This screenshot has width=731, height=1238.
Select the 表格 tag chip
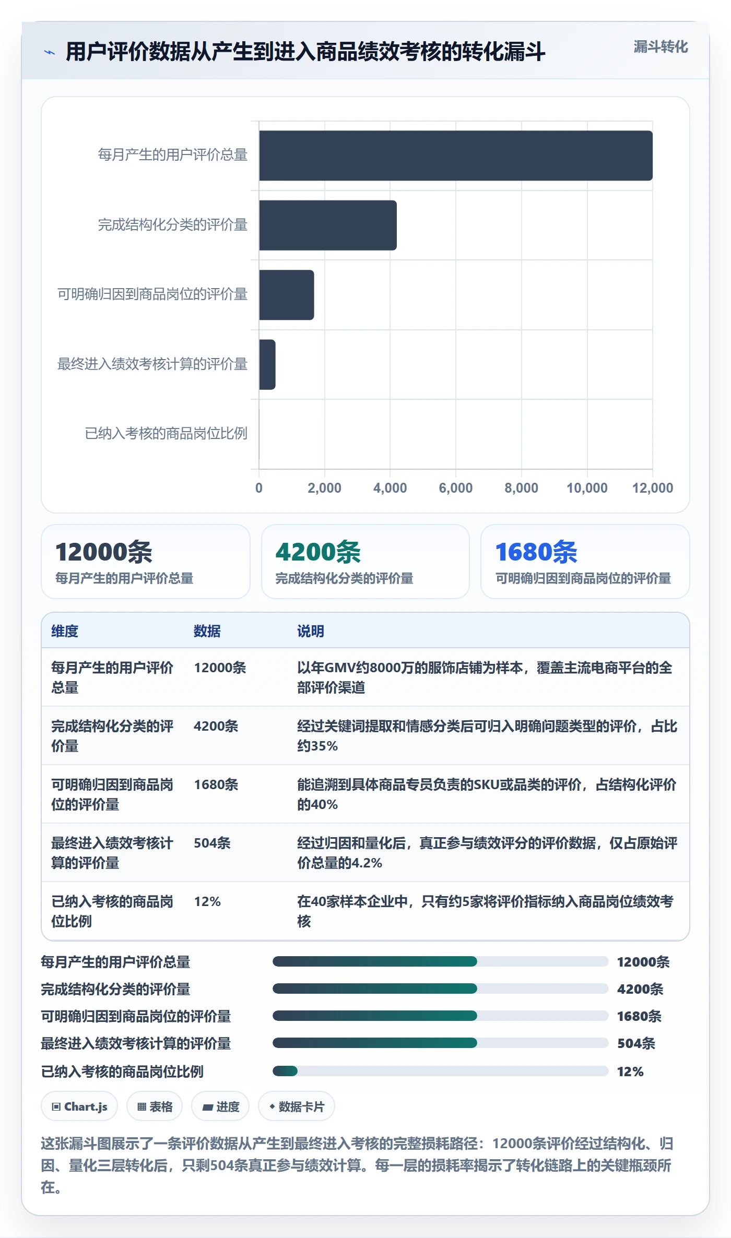pos(155,1106)
